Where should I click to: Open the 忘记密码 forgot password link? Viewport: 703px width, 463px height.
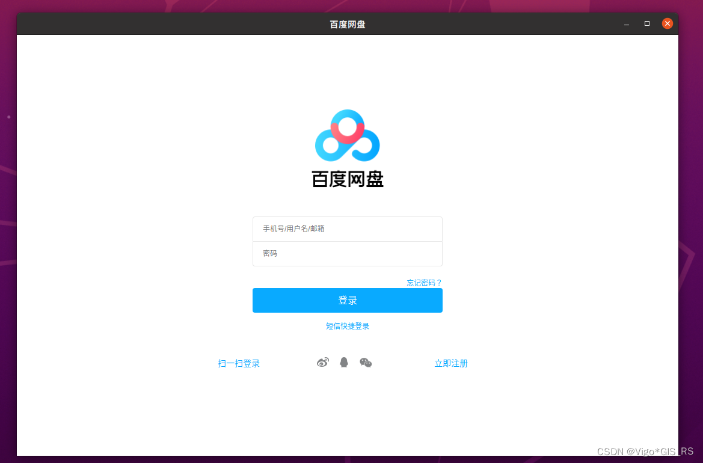[423, 282]
